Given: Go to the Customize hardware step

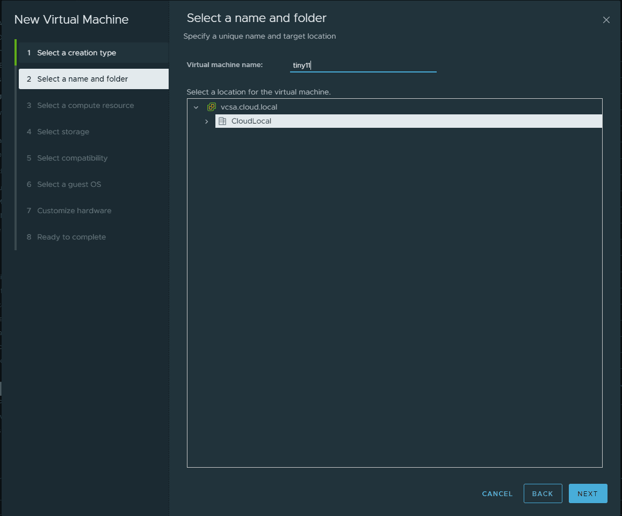Looking at the screenshot, I should tap(74, 210).
